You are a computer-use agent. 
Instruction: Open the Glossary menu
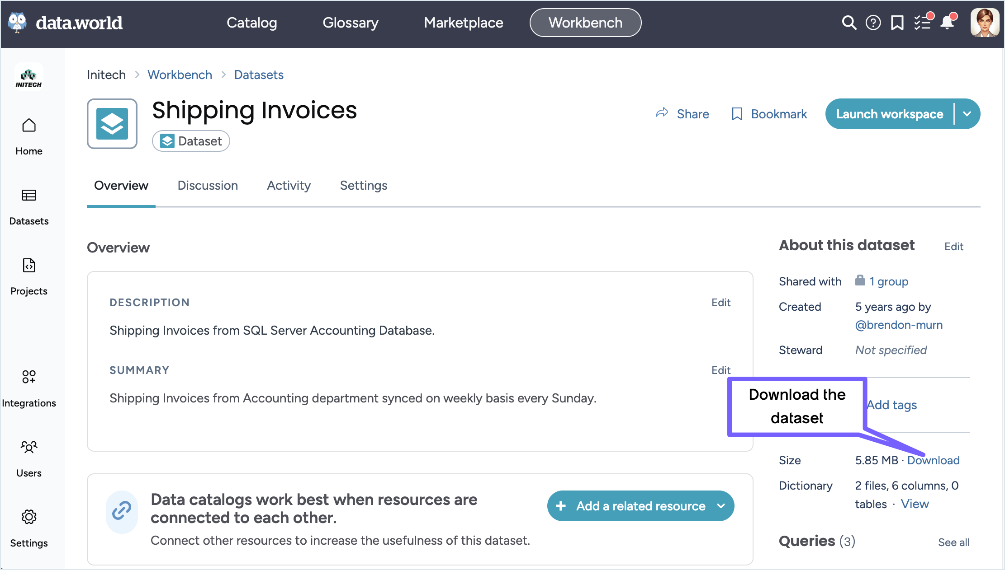(x=351, y=23)
